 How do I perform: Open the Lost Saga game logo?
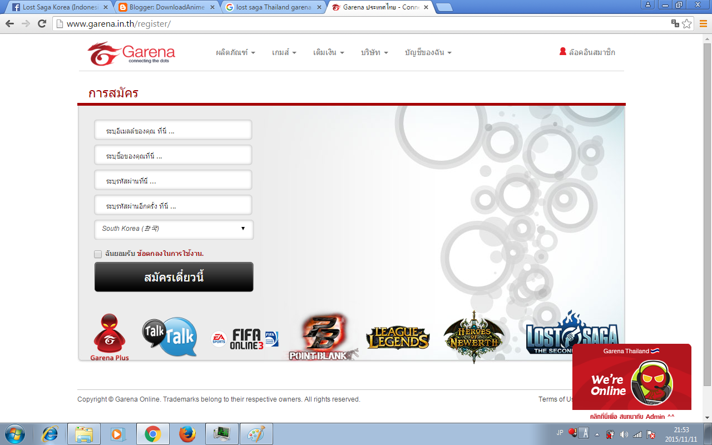click(x=572, y=332)
